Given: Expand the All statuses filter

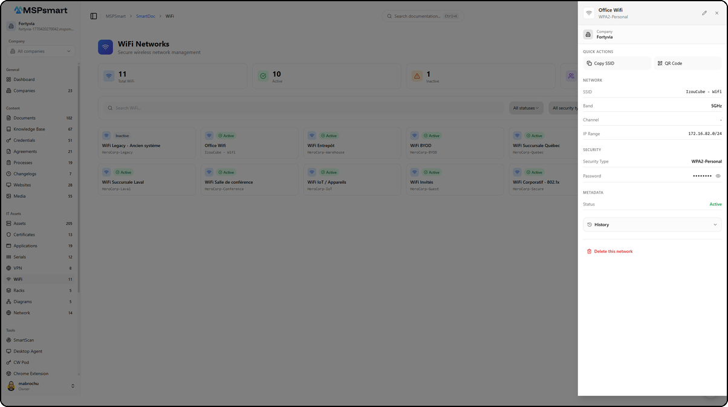Looking at the screenshot, I should 526,108.
